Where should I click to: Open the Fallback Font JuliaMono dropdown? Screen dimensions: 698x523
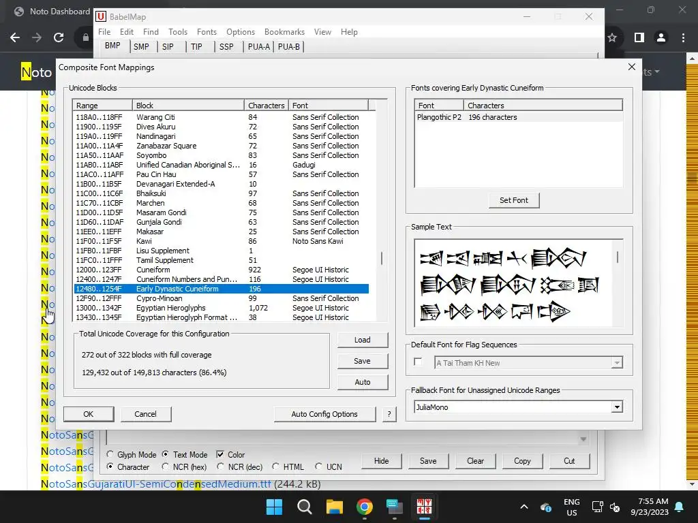616,407
